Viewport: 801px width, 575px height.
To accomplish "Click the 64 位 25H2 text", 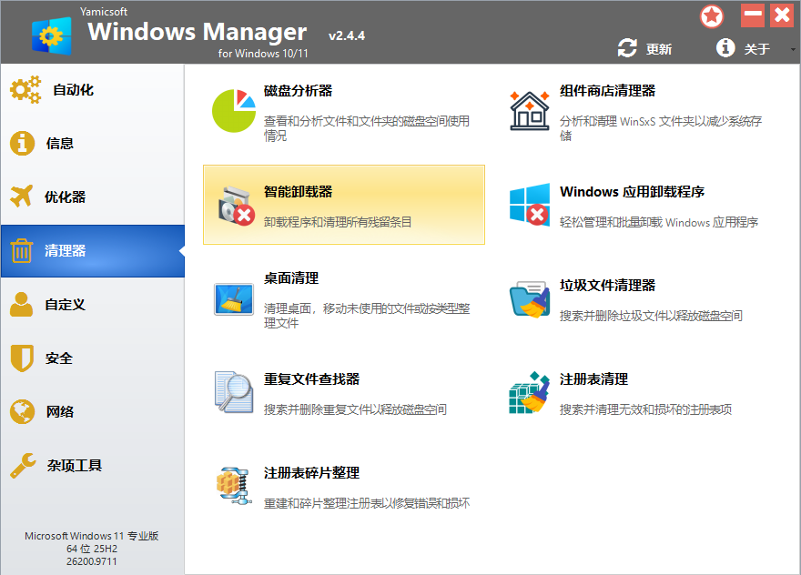I will [x=92, y=549].
